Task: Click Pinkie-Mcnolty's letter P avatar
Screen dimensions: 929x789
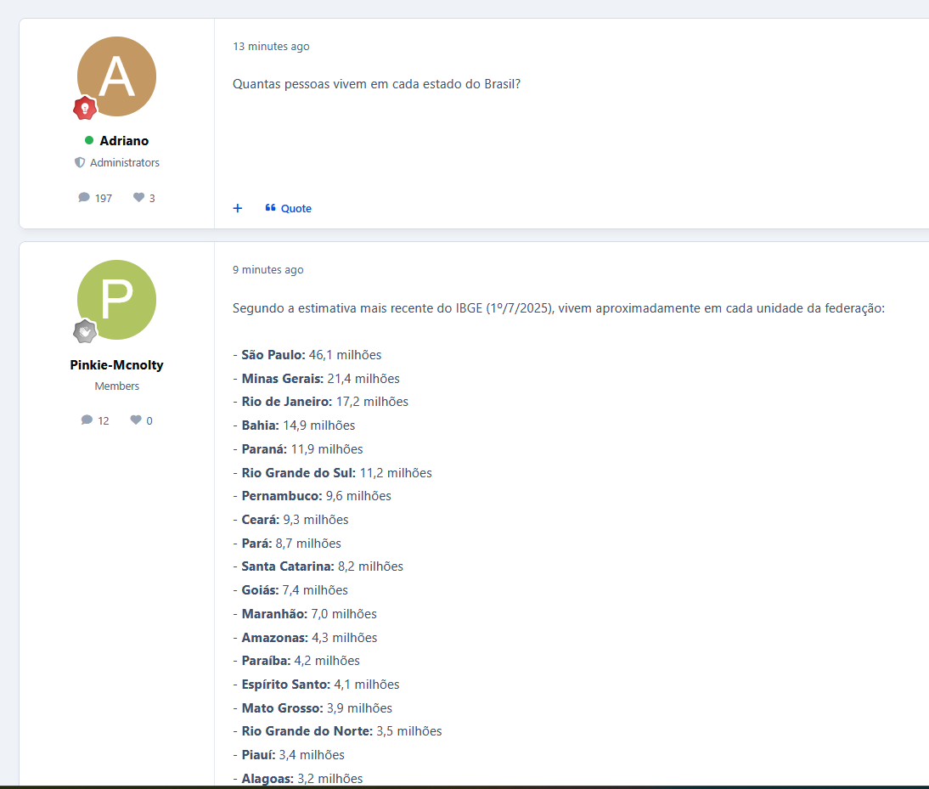Action: 116,300
